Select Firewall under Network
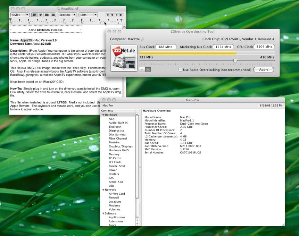Viewport: 299px width, 236px height. (x=114, y=198)
